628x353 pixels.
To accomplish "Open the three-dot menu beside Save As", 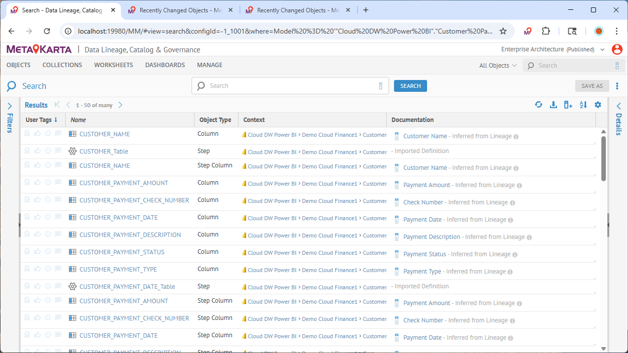I will [617, 86].
